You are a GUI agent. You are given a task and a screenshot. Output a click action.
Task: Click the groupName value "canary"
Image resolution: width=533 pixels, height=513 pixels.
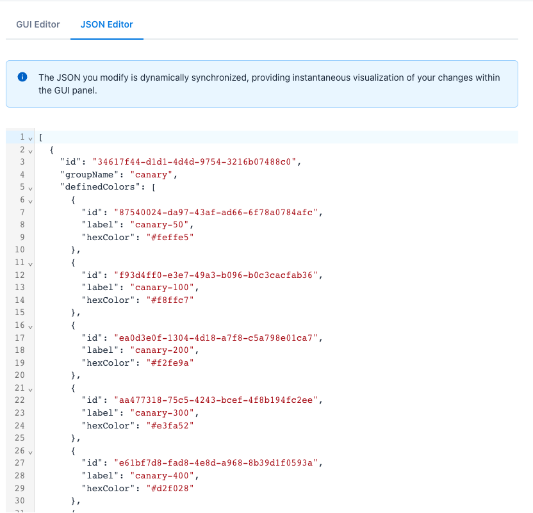(151, 175)
